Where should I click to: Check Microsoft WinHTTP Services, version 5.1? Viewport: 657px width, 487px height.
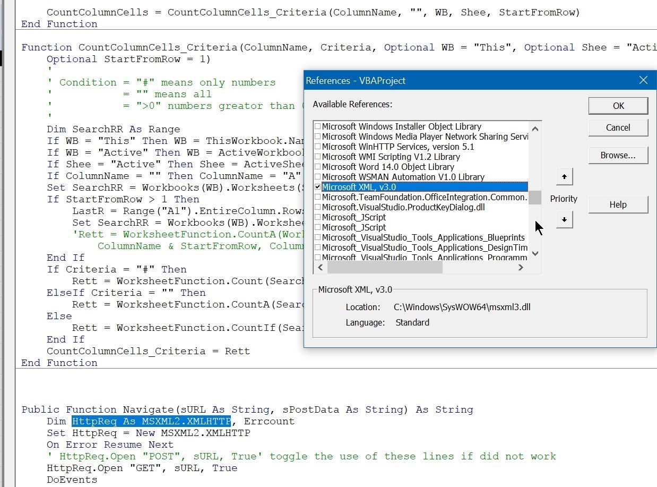pos(318,147)
